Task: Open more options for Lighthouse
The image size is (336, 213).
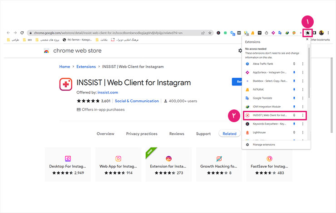Action: tap(302, 133)
